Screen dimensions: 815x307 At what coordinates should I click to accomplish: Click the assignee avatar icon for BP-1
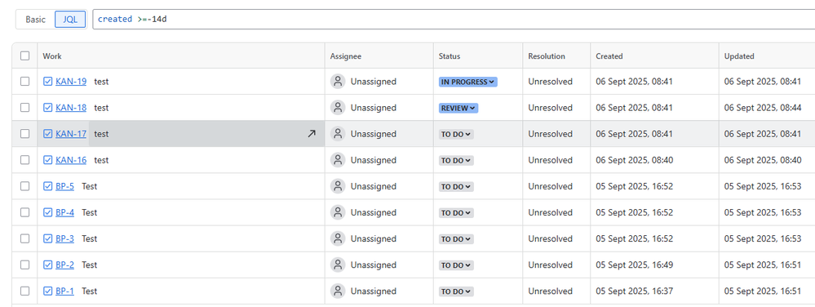click(338, 291)
